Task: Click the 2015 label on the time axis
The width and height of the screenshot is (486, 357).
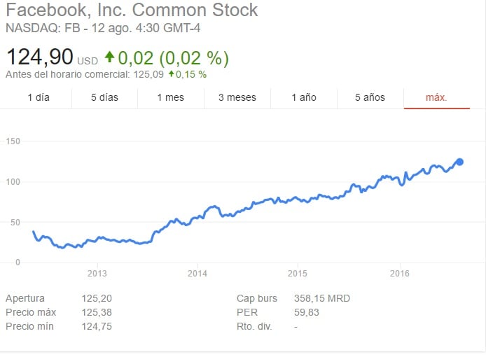Action: pos(298,273)
